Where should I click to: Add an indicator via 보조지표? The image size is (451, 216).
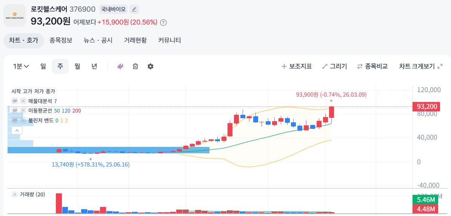click(x=297, y=66)
